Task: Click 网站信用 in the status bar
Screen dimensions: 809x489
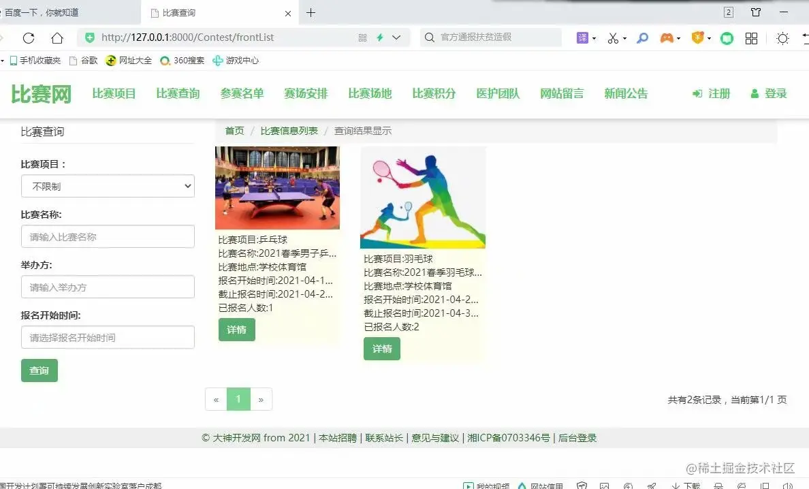Action: 541,486
